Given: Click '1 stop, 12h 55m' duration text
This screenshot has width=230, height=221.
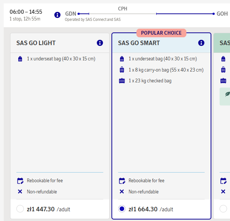Looking at the screenshot, I should [25, 19].
